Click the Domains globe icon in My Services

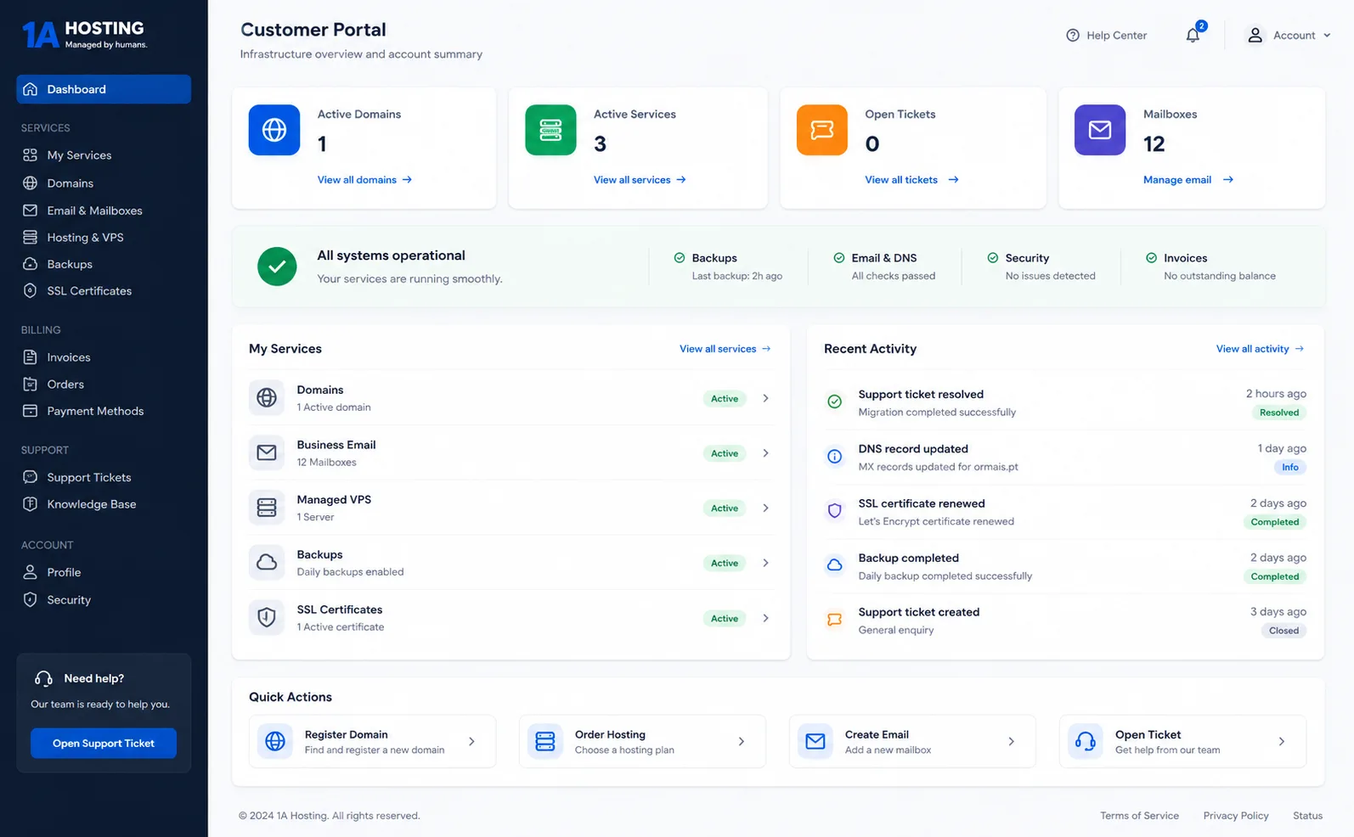[267, 397]
